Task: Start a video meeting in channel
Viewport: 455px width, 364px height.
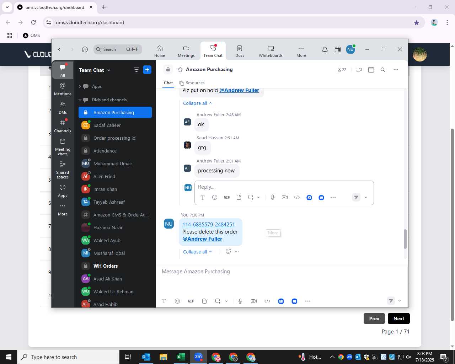Action: point(359,70)
